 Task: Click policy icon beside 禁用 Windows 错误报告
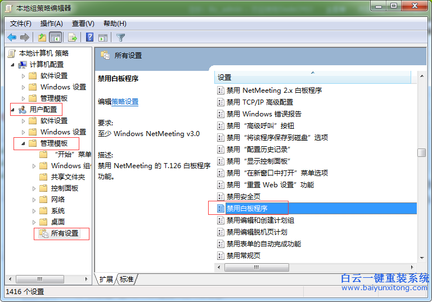click(x=220, y=114)
